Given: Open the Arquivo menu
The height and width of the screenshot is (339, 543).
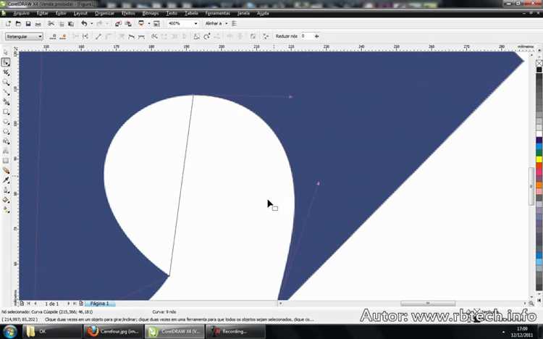Looking at the screenshot, I should click(21, 13).
